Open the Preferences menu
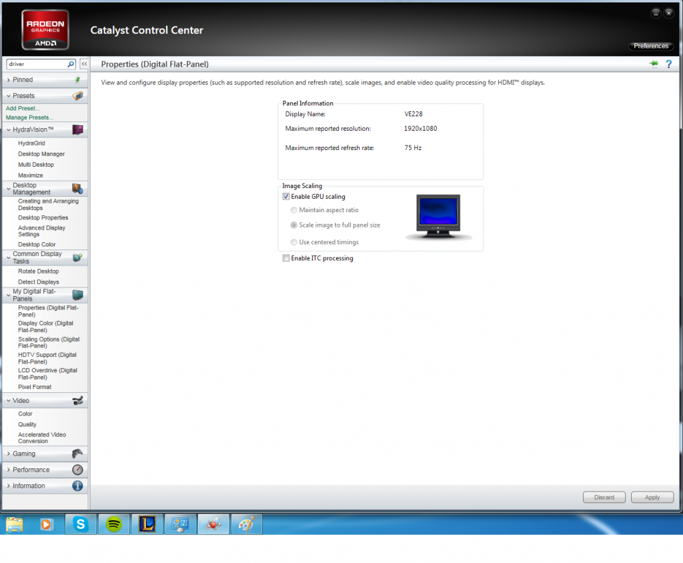This screenshot has height=563, width=683. click(651, 46)
